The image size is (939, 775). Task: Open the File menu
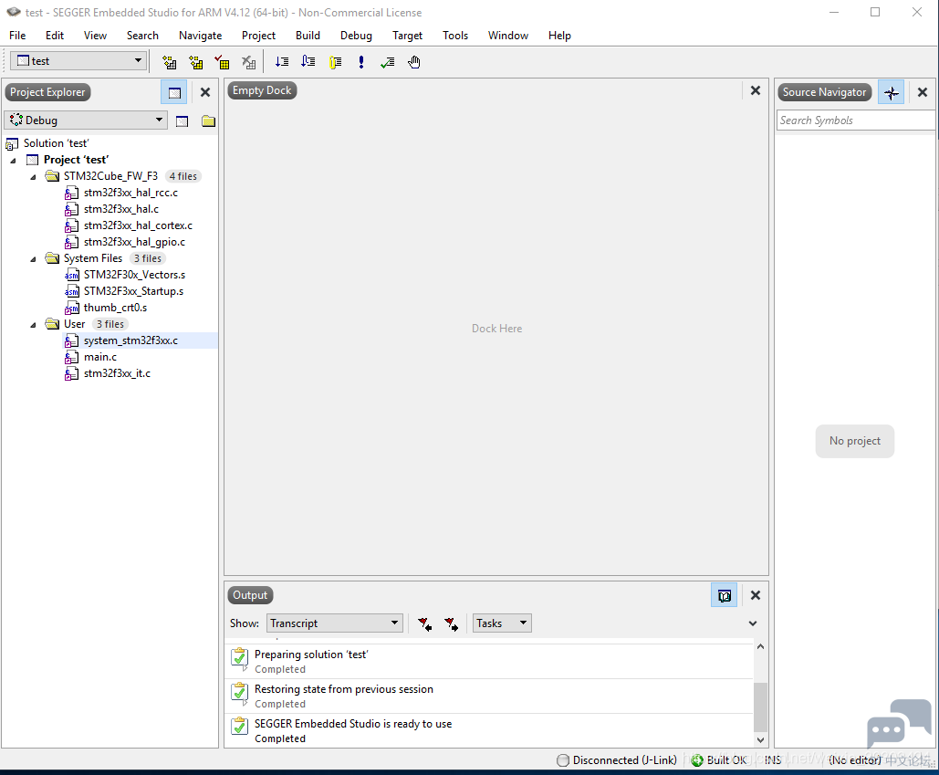point(17,36)
